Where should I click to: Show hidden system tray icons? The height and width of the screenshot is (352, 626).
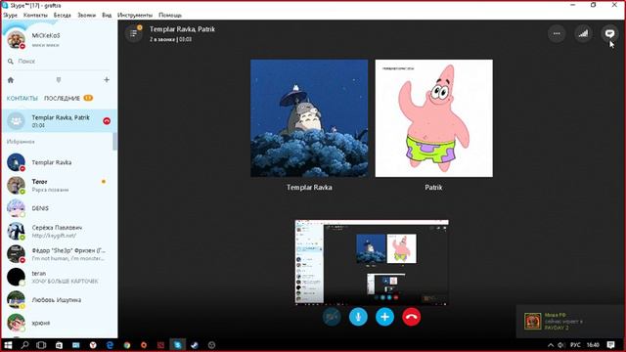pyautogui.click(x=551, y=345)
